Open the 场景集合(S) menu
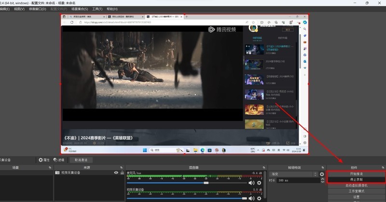This screenshot has width=386, height=202. [x=80, y=9]
